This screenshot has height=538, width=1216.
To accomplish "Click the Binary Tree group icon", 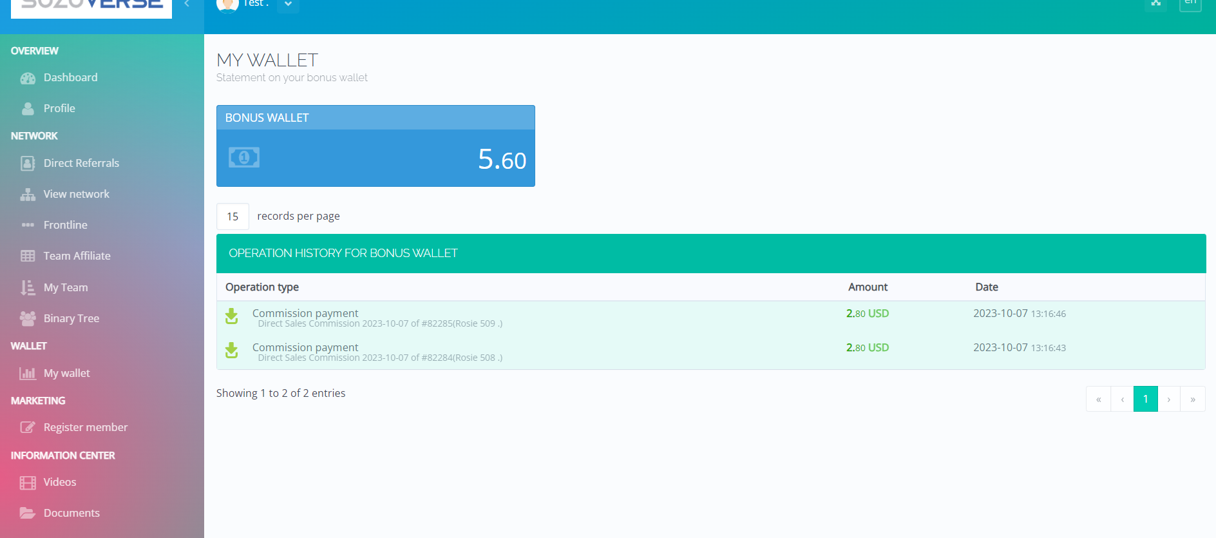I will tap(28, 318).
